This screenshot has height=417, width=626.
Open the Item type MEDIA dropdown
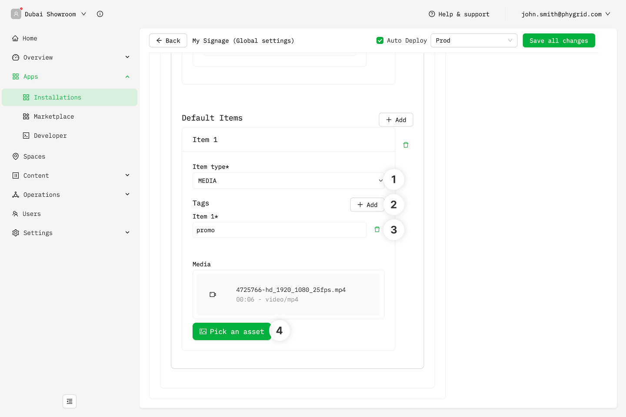pyautogui.click(x=288, y=181)
